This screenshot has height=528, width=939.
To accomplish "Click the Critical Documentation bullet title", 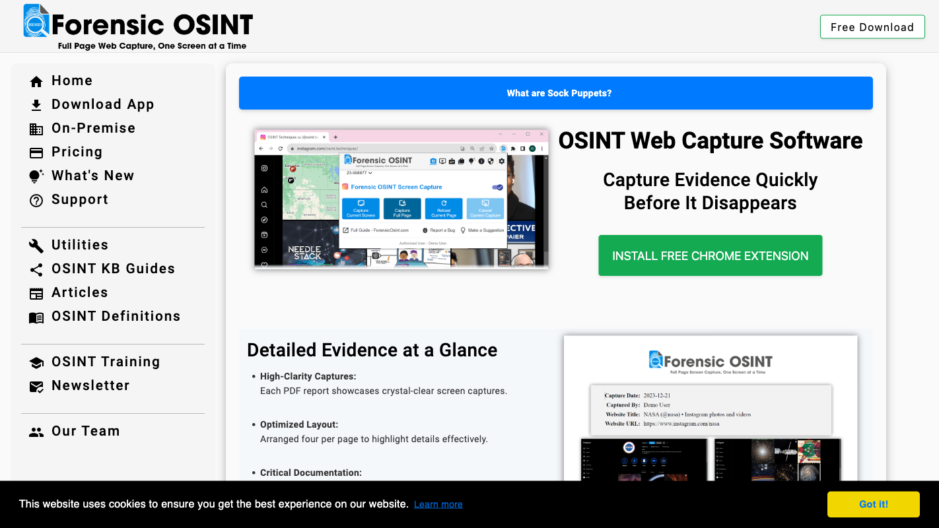I will [x=311, y=473].
